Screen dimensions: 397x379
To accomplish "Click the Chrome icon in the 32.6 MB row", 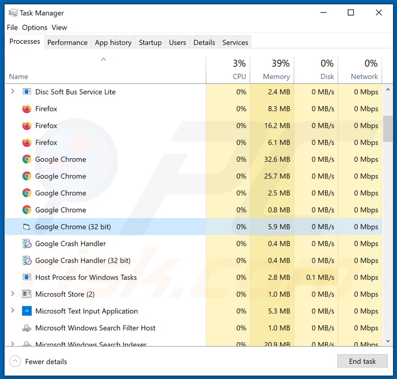I will 27,159.
